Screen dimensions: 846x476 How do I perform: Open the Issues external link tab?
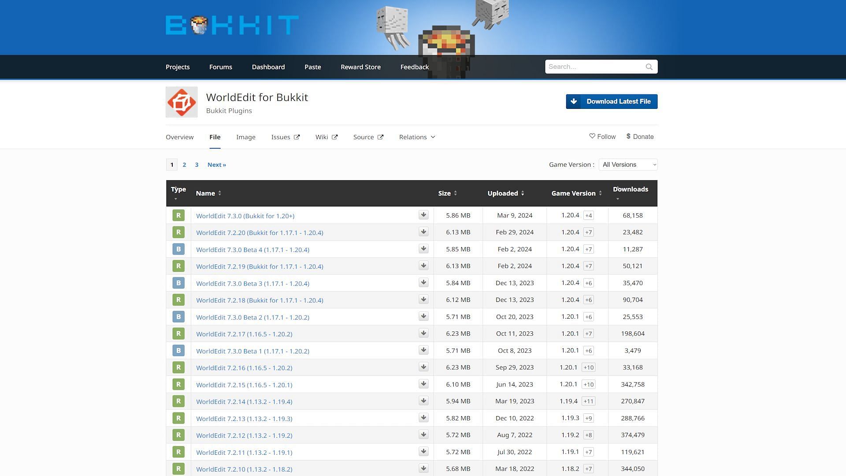[286, 137]
